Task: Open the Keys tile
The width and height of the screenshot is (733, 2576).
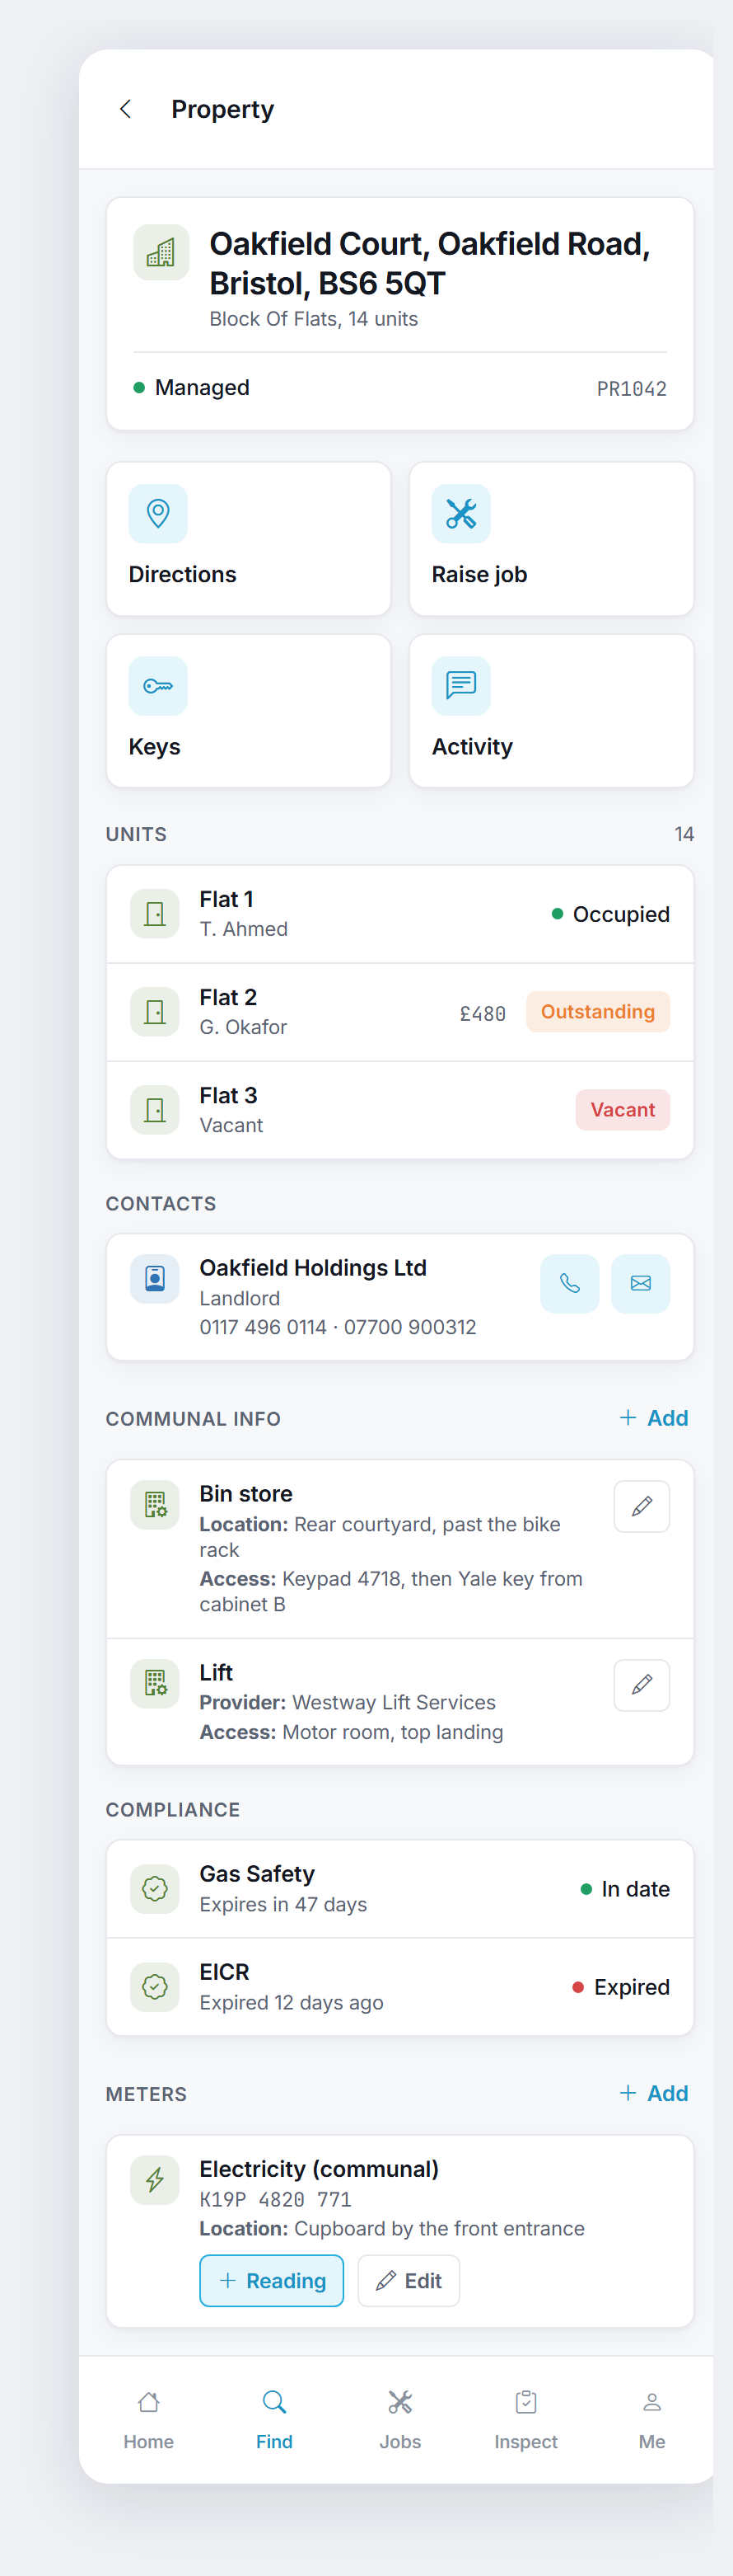Action: [249, 711]
